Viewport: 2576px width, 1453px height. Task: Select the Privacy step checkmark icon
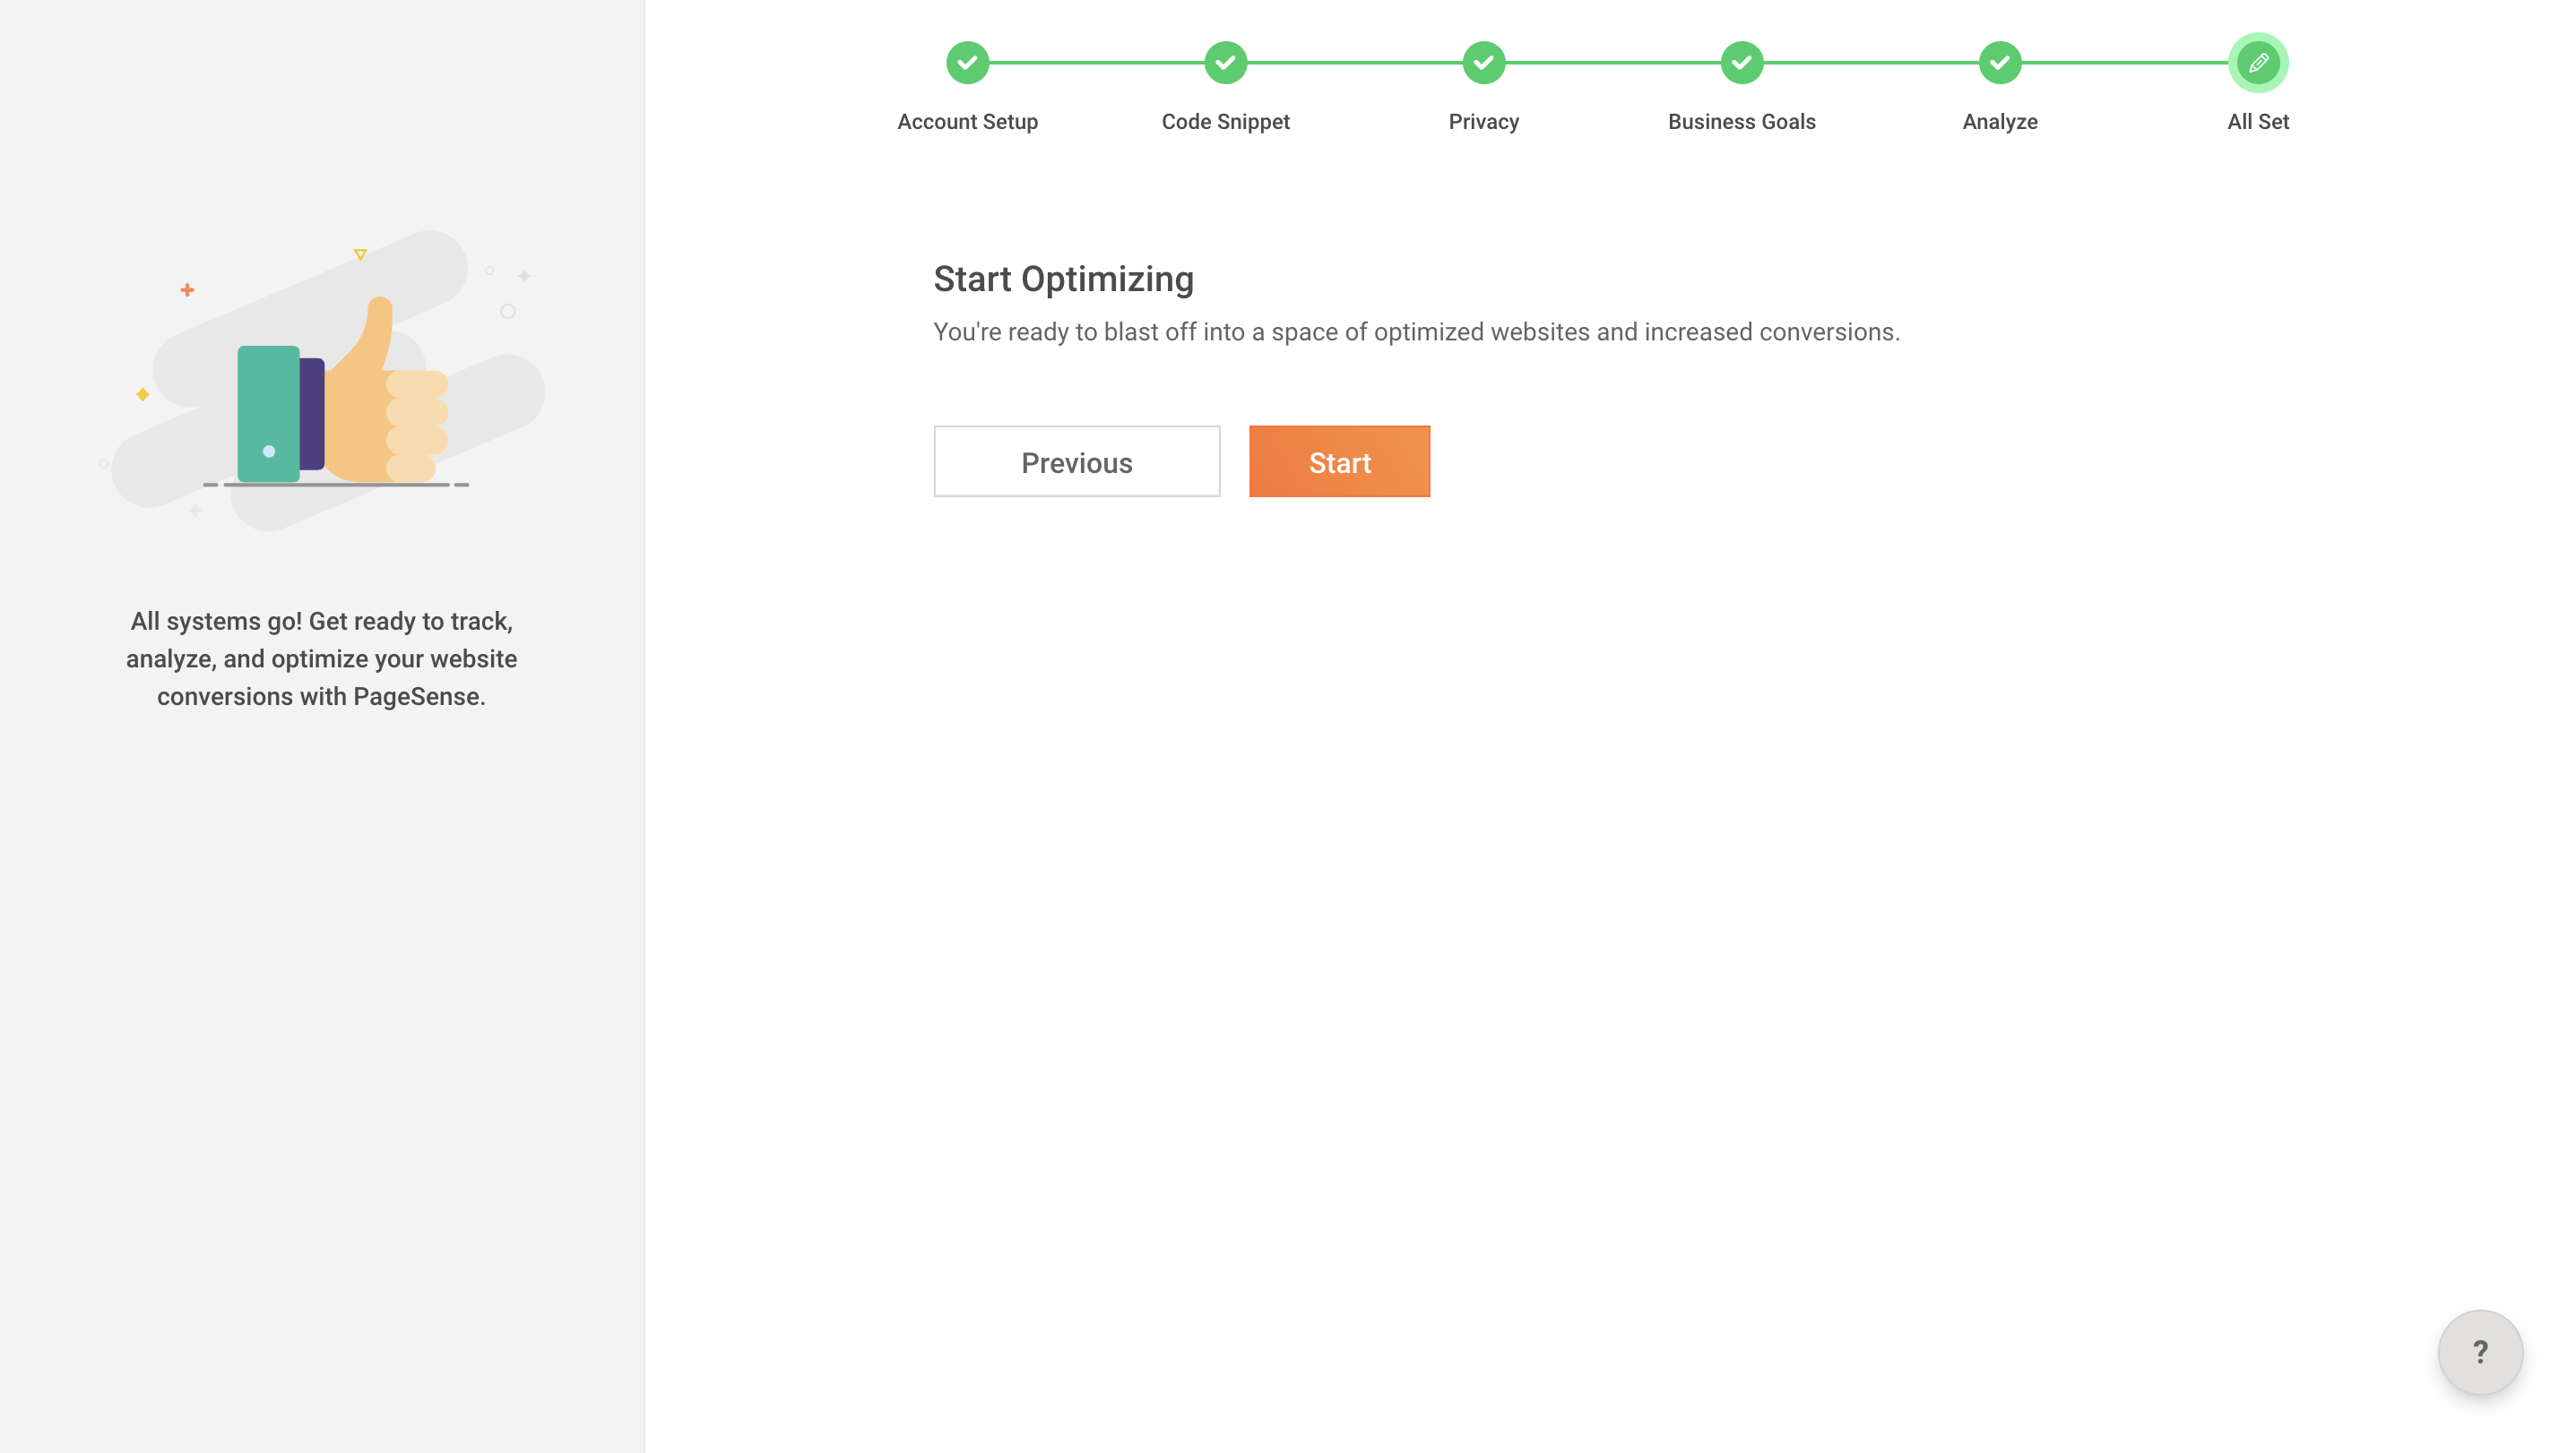(1483, 62)
